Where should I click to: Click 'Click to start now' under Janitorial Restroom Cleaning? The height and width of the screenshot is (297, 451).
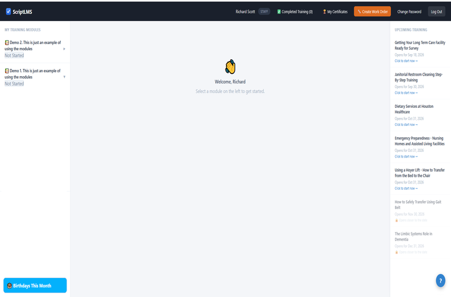(406, 93)
